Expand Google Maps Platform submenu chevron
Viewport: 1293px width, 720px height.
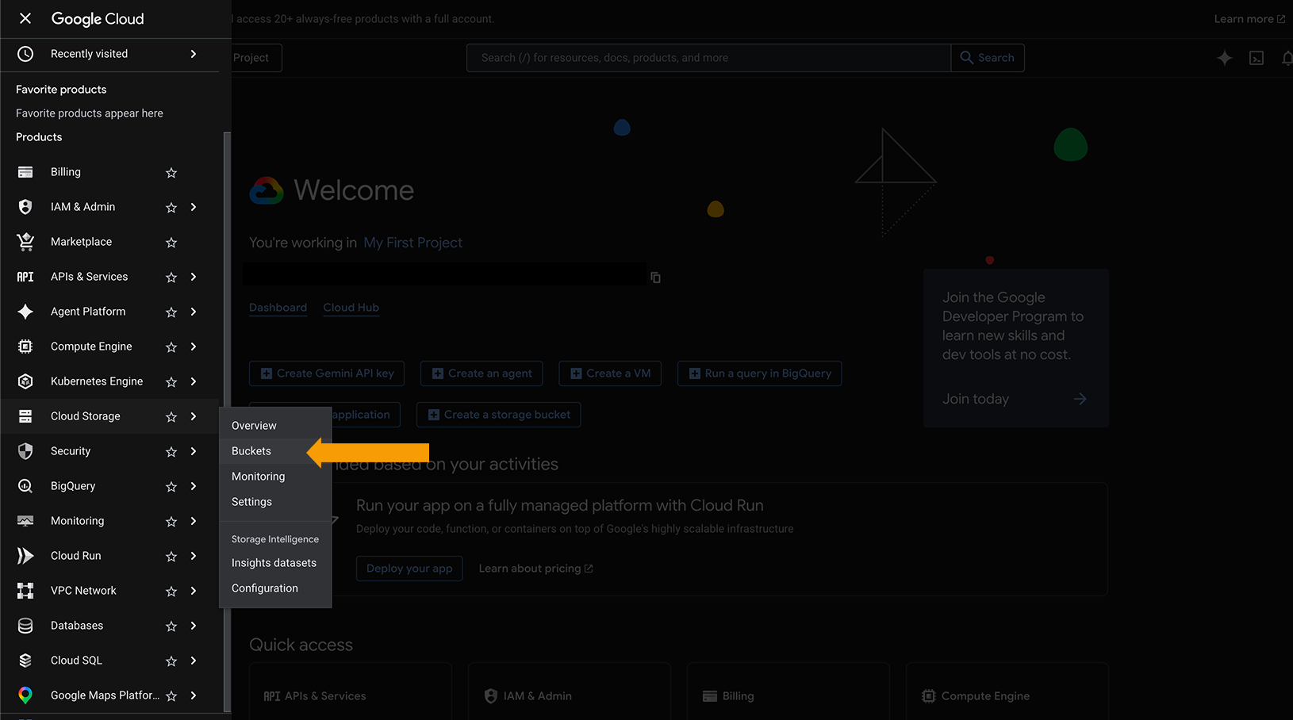pyautogui.click(x=194, y=695)
